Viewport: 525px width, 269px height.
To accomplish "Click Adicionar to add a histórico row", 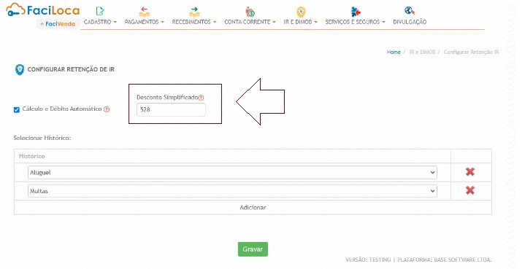I will 253,208.
